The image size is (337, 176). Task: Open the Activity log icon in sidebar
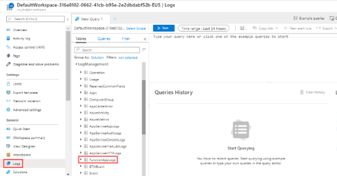pyautogui.click(x=8, y=39)
